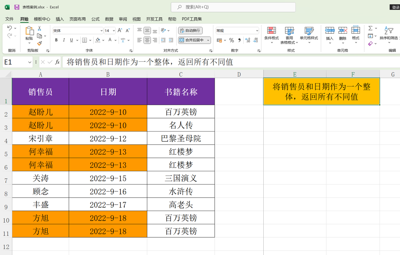Click the text Orientation angle icon

pyautogui.click(x=163, y=30)
